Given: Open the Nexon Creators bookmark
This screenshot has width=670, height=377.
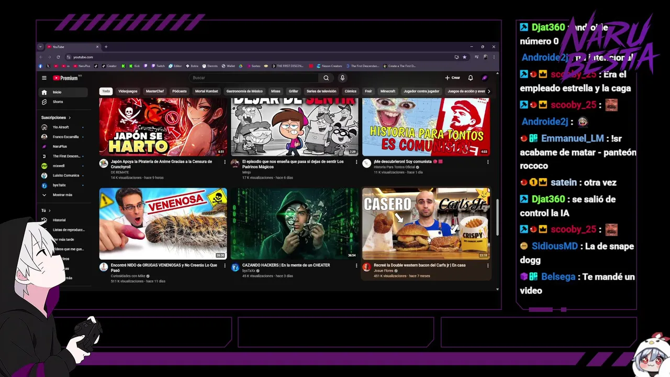Looking at the screenshot, I should [x=328, y=66].
